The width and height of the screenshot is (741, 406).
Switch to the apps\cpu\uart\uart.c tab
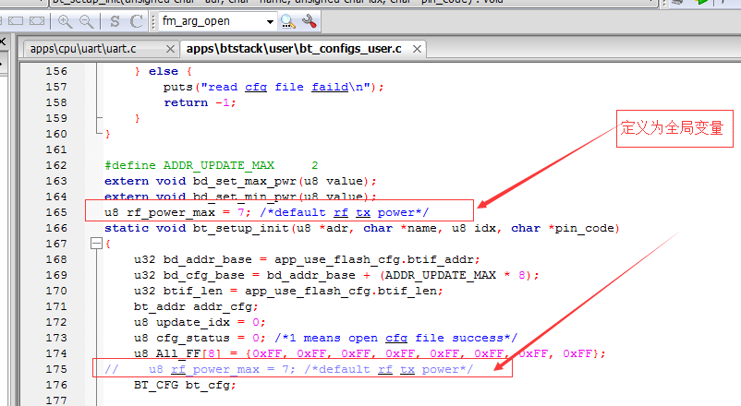[83, 49]
